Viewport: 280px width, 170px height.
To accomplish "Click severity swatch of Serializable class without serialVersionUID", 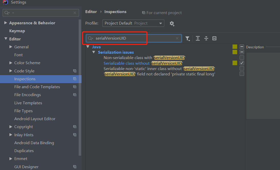I will [x=235, y=63].
